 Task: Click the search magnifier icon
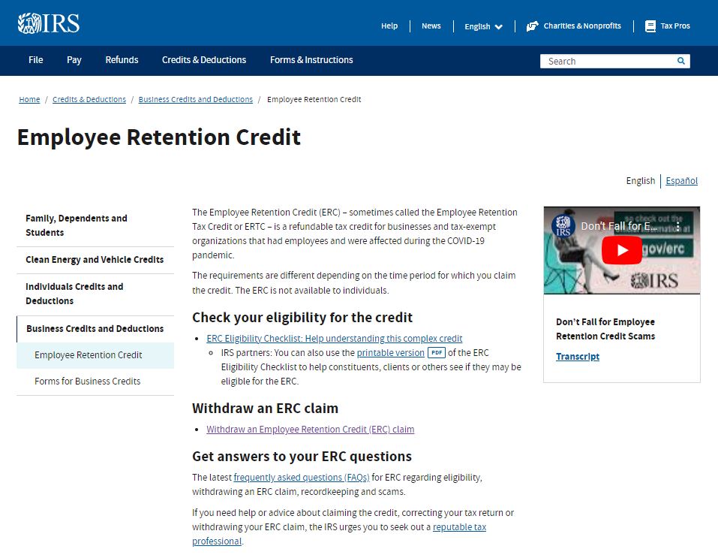pos(681,61)
